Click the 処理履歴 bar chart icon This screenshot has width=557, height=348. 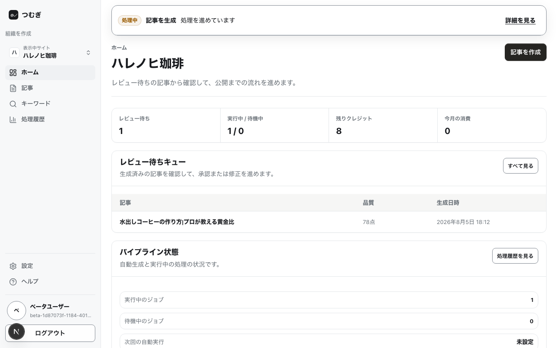13,120
